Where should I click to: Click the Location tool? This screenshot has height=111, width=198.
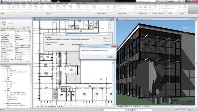coord(94,8)
